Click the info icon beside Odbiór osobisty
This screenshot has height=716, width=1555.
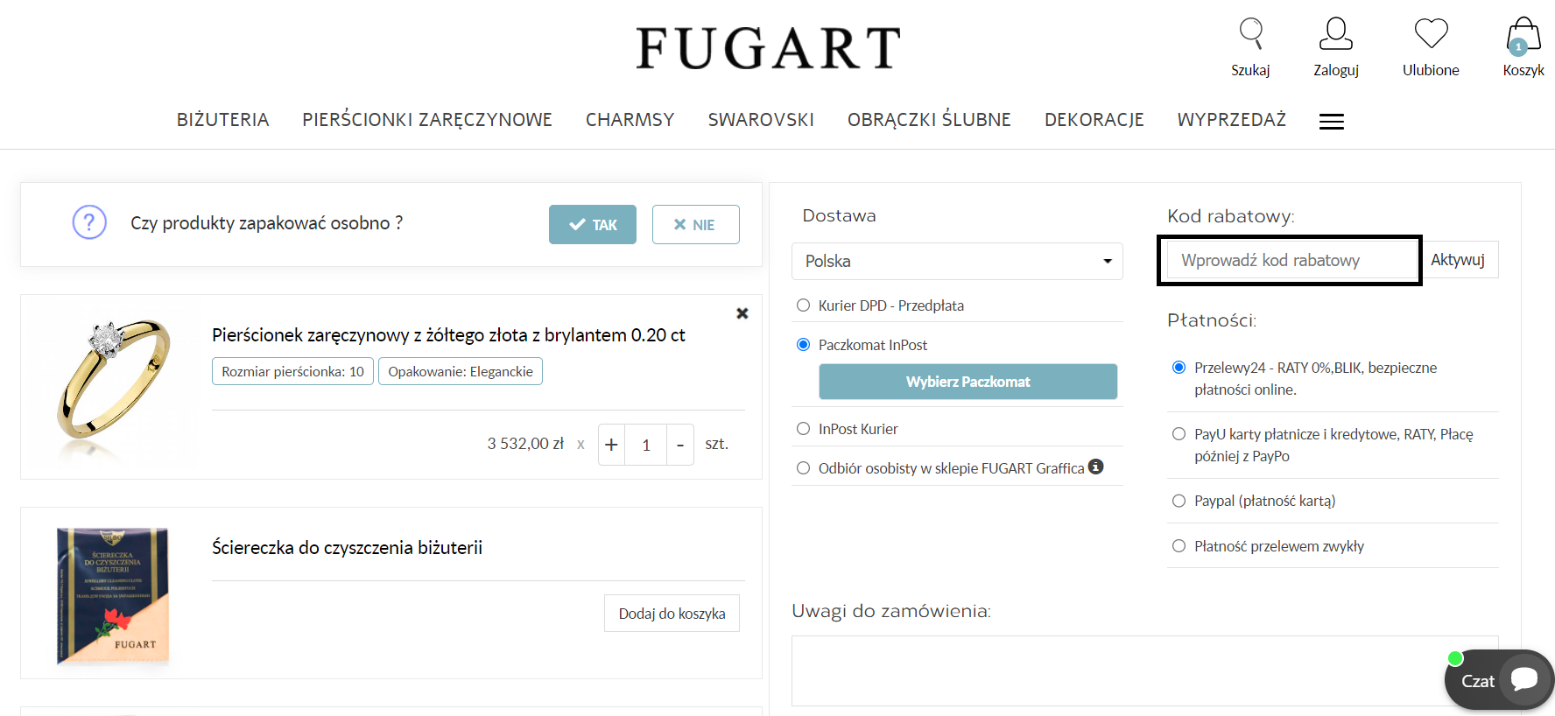[x=1095, y=467]
